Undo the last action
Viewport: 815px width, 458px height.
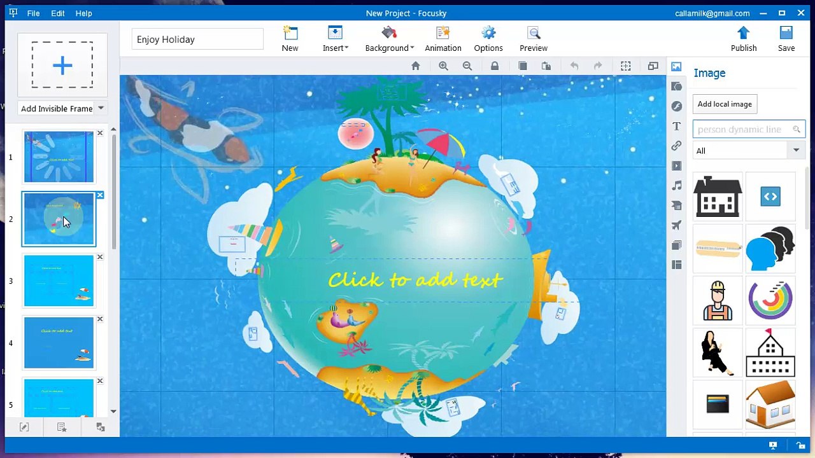click(574, 66)
